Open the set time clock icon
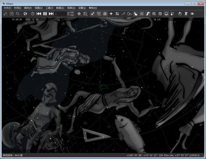The width and height of the screenshot is (206, 159). [33, 14]
